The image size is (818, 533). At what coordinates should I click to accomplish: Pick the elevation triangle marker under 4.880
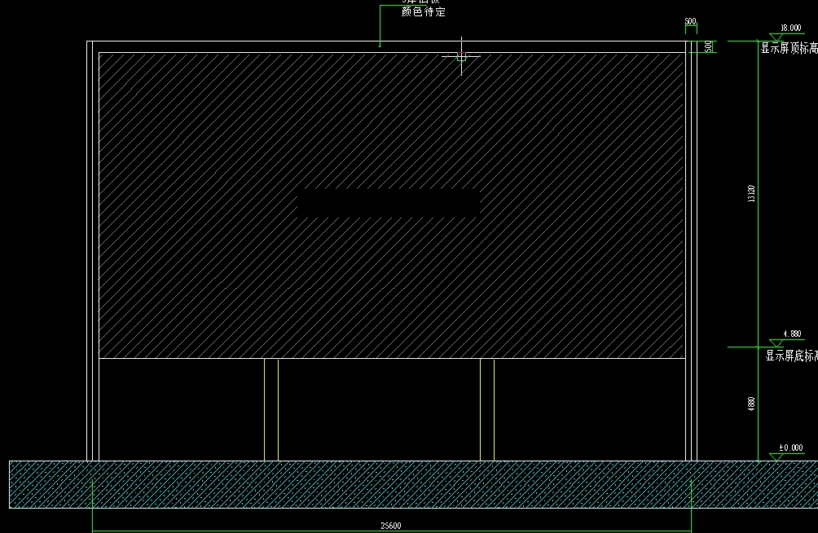click(776, 343)
